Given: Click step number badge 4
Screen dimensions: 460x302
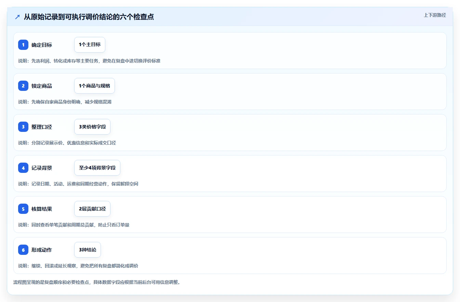Looking at the screenshot, I should tap(23, 168).
